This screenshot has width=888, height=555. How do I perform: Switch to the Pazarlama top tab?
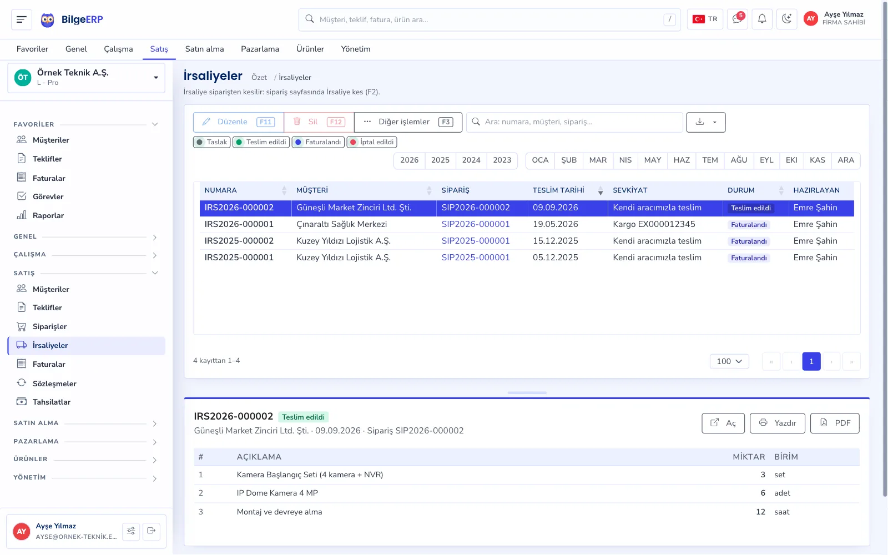(260, 49)
